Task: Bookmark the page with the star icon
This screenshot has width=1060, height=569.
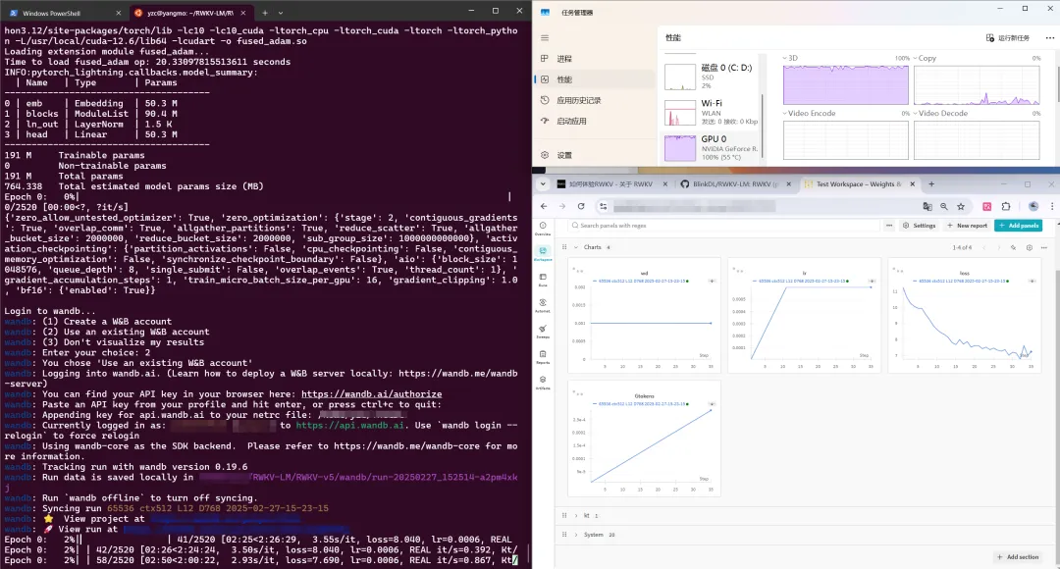Action: click(961, 206)
